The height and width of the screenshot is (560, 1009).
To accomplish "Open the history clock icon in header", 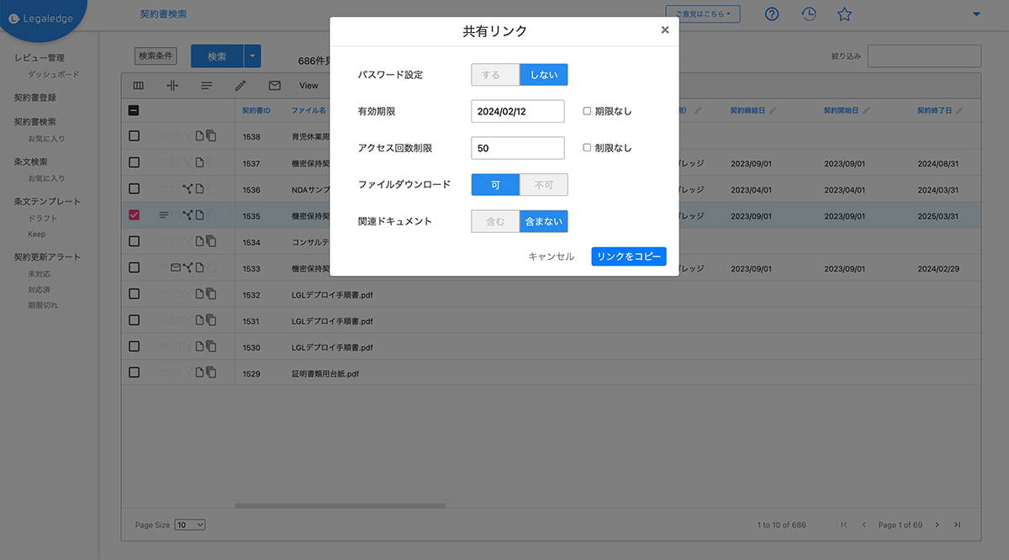I will pyautogui.click(x=808, y=14).
